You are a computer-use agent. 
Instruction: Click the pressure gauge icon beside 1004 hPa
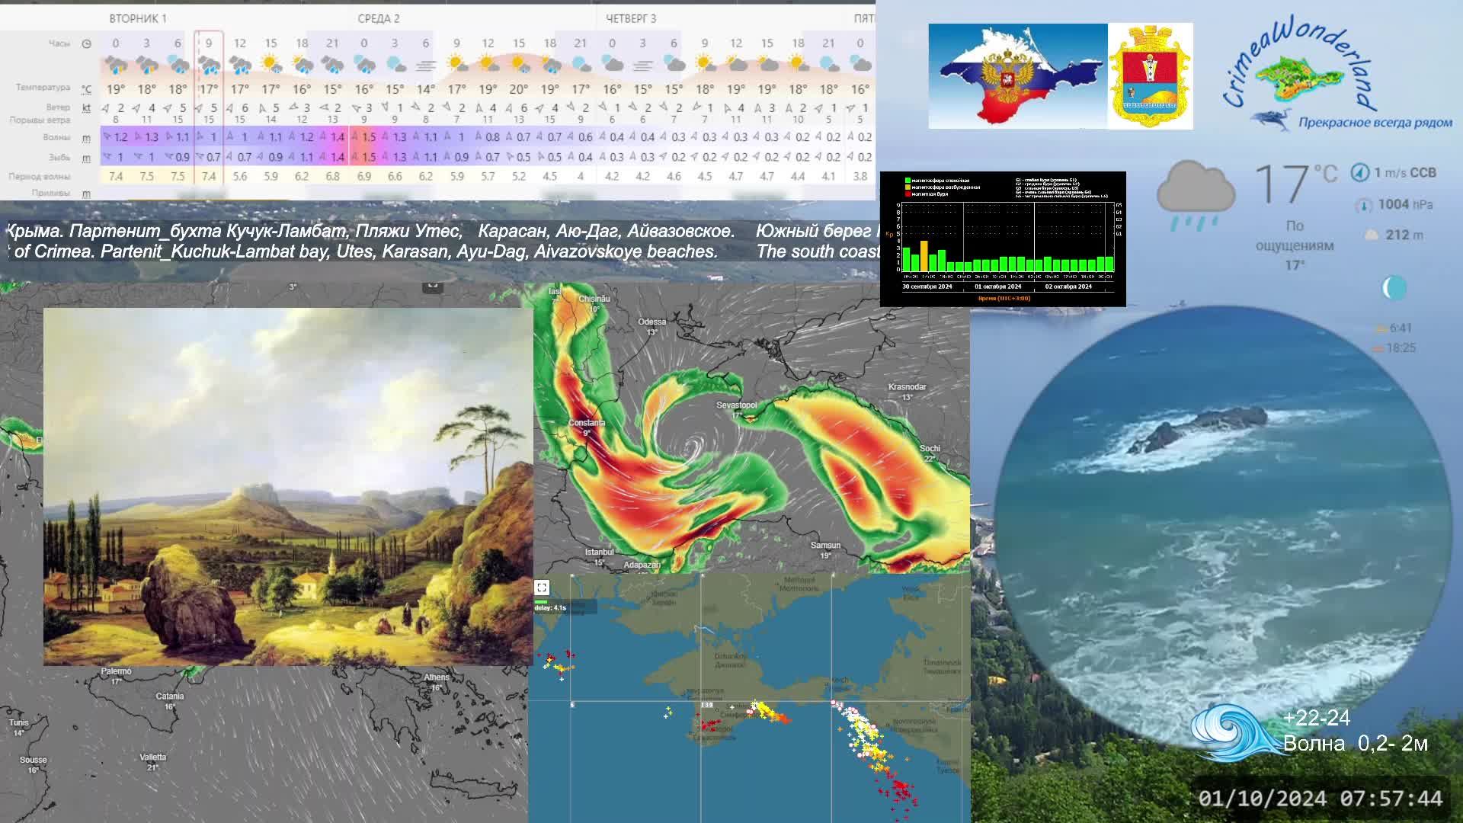point(1364,205)
